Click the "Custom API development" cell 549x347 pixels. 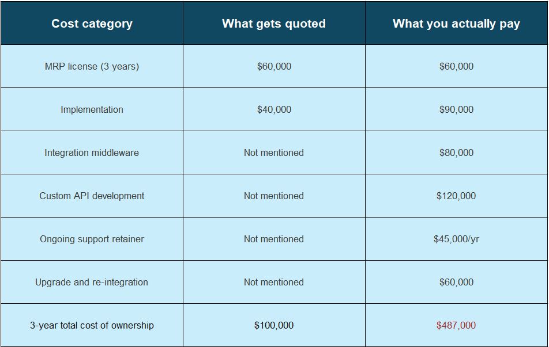click(92, 196)
